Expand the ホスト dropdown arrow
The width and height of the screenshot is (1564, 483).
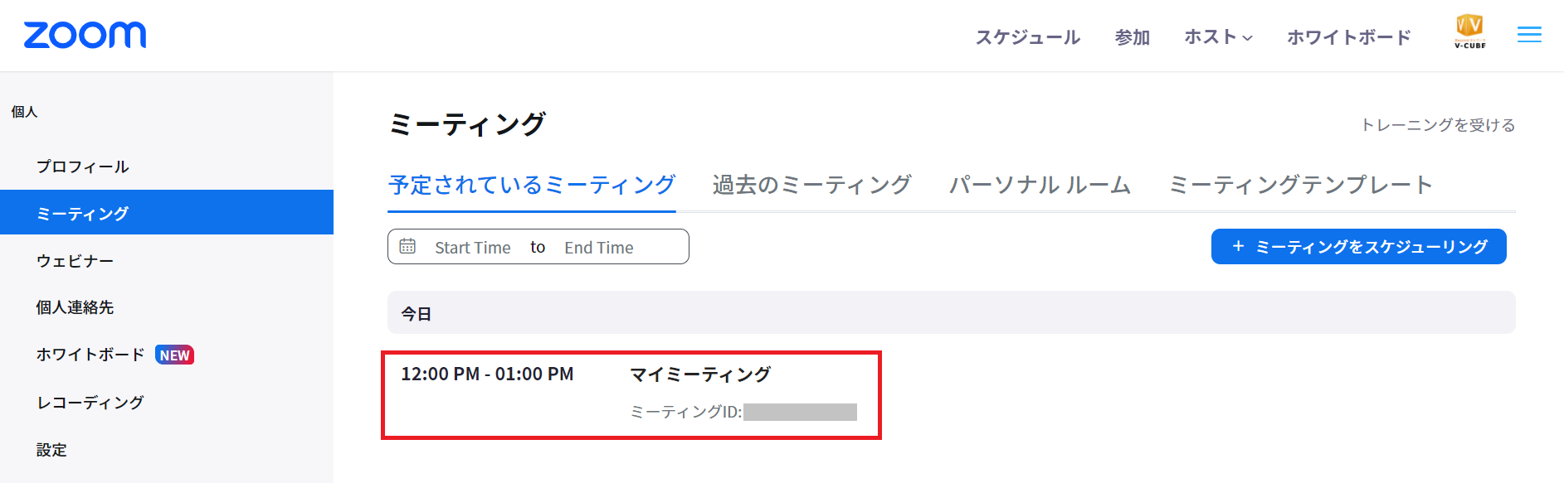click(x=1248, y=38)
